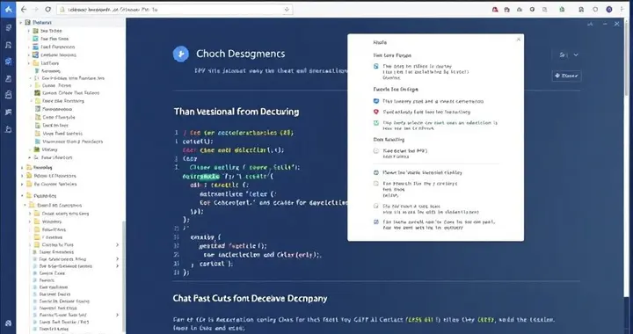
Task: Bookmark the page using the address bar star
Action: pos(287,10)
